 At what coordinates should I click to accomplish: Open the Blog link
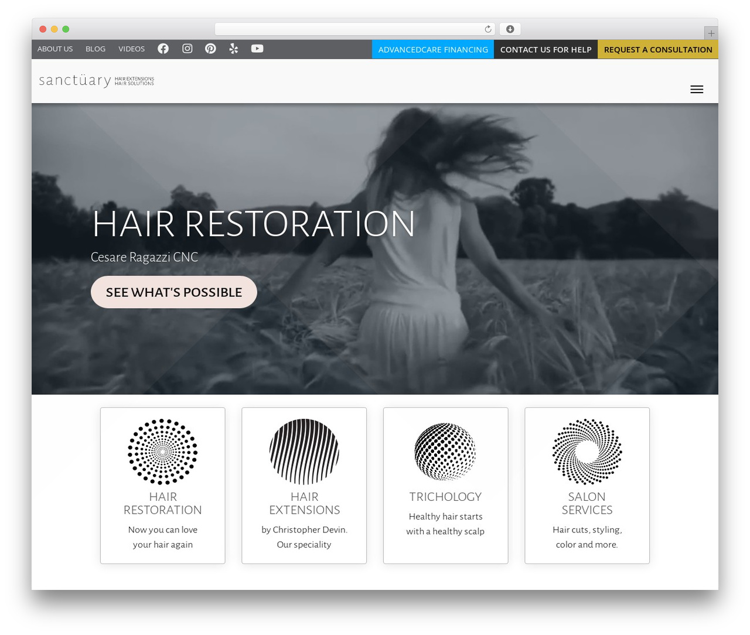[96, 49]
